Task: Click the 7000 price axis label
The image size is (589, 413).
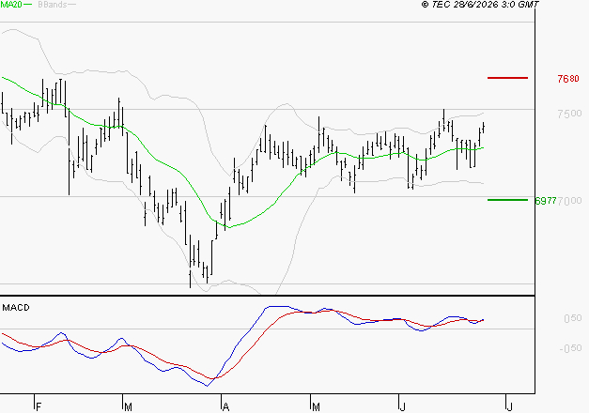Action: click(x=569, y=201)
